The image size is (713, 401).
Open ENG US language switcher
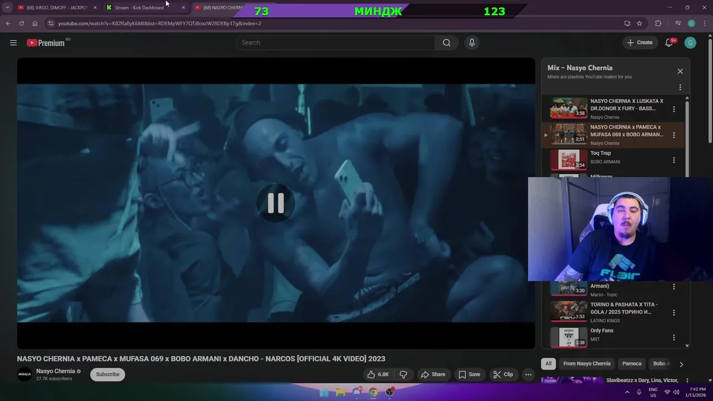(653, 392)
